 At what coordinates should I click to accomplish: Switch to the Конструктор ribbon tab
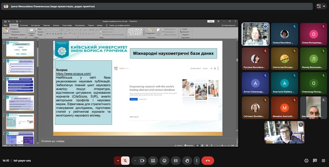click(35, 25)
